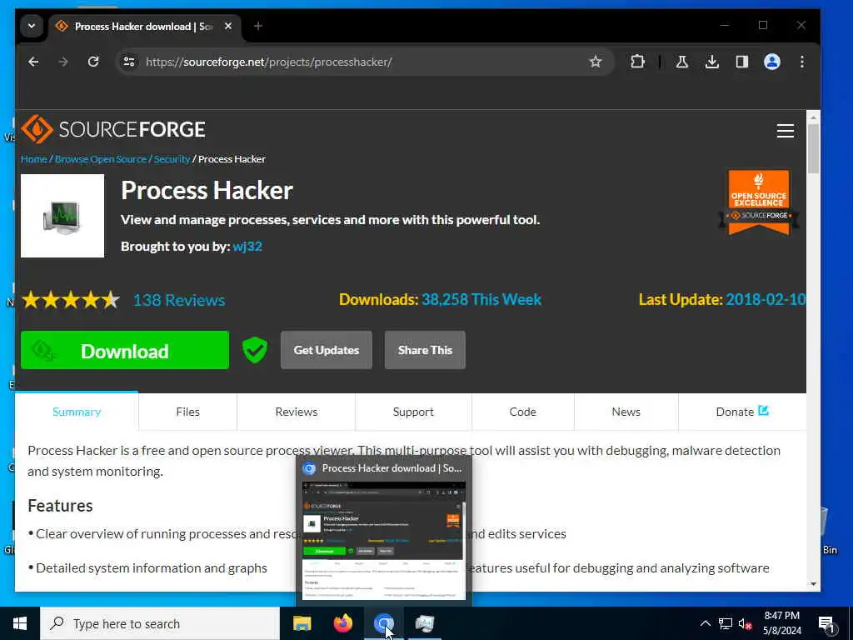
Task: Click the network tray icon
Action: point(726,623)
